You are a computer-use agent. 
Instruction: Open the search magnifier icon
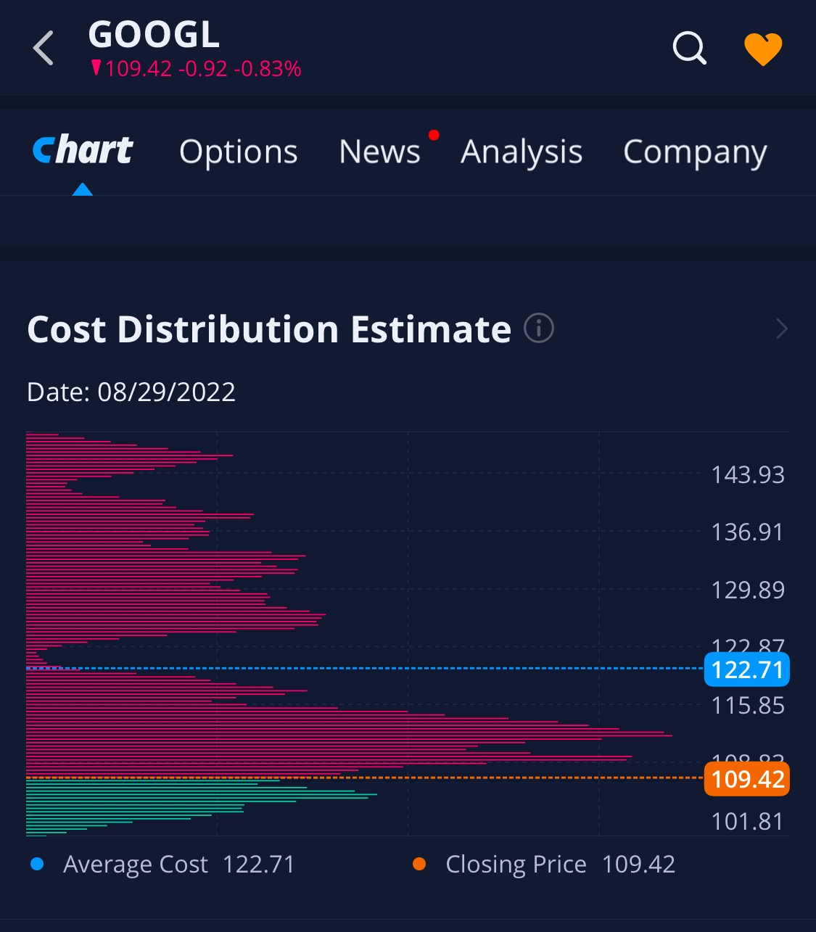689,49
